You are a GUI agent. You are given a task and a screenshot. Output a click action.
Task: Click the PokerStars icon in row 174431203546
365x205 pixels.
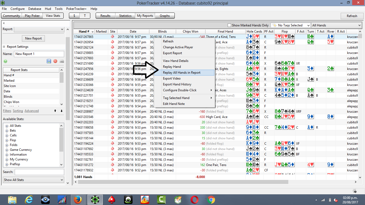tap(112, 117)
